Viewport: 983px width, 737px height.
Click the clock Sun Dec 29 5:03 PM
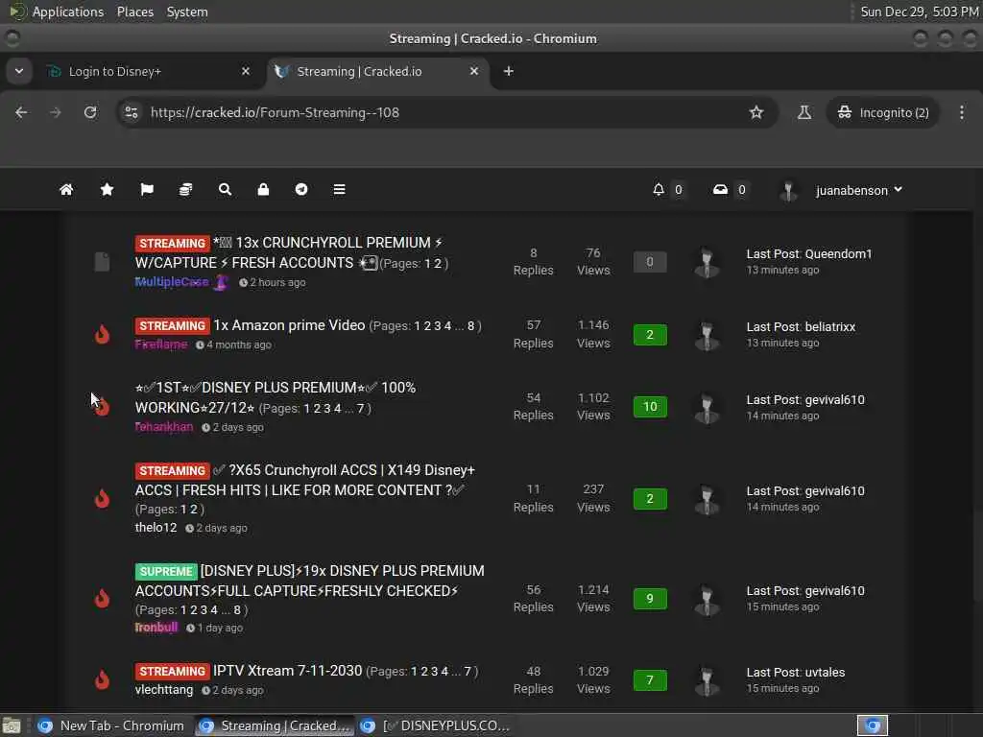(x=919, y=12)
